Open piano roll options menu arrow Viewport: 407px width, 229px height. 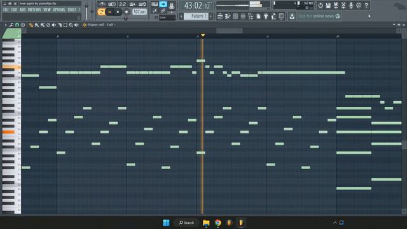[6, 25]
